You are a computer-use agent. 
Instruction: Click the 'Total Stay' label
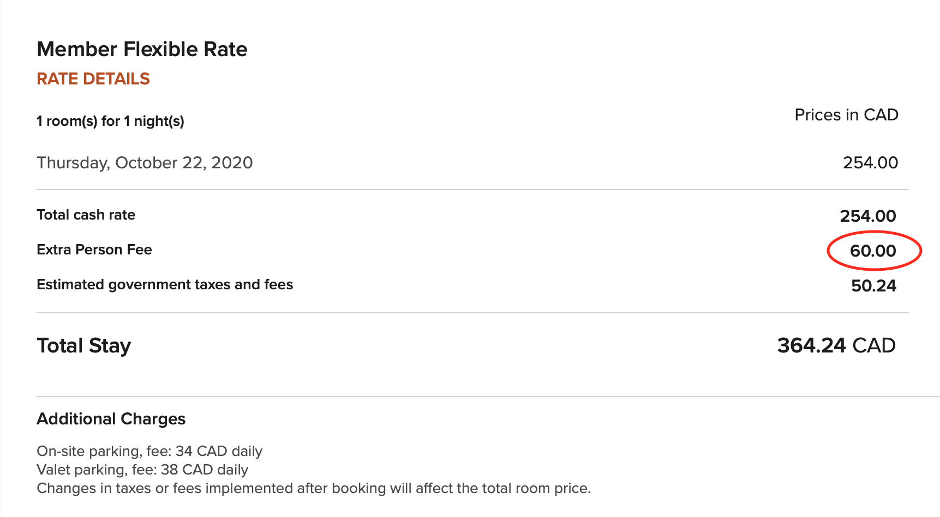[x=84, y=346]
